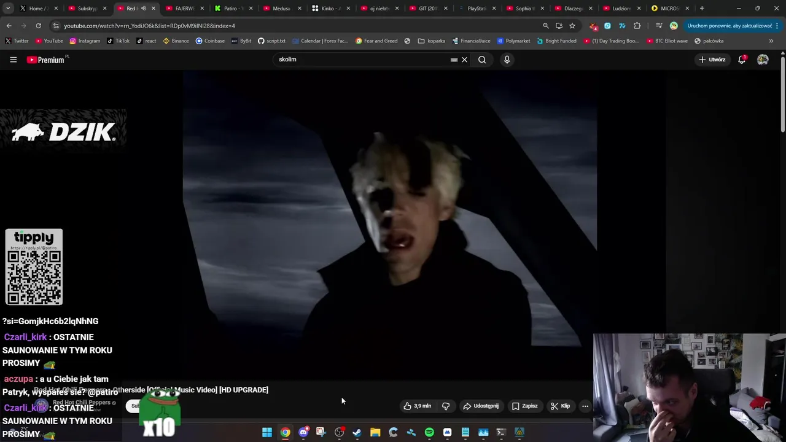Open Steam from the taskbar
This screenshot has width=786, height=442.
[357, 433]
